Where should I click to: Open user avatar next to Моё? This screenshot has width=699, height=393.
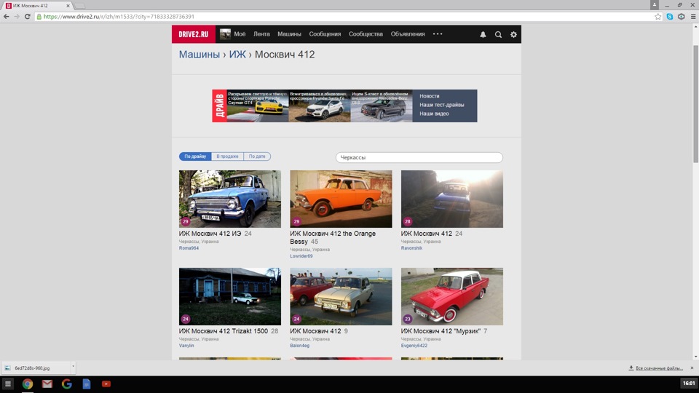[x=225, y=34]
